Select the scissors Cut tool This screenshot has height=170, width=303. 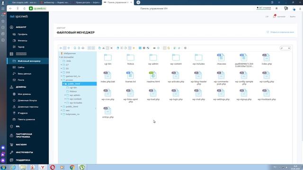click(104, 48)
